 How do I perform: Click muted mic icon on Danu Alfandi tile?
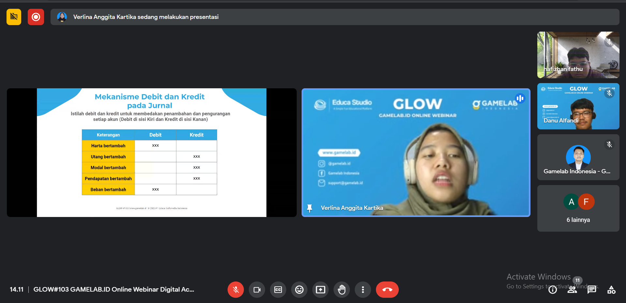click(609, 94)
